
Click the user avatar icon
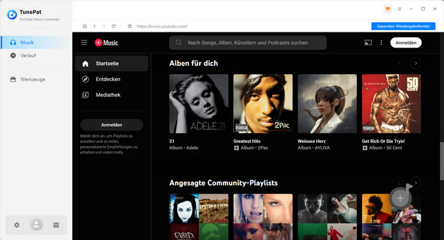point(37,225)
